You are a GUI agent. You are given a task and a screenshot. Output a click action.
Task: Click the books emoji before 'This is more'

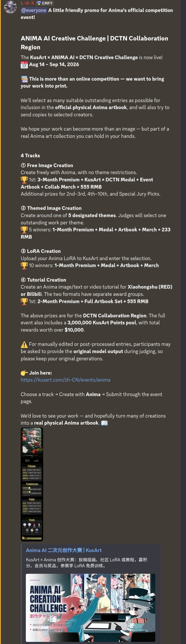(24, 79)
